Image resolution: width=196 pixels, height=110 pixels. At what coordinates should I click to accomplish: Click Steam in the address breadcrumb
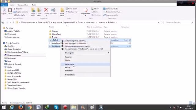pyautogui.click(x=81, y=22)
